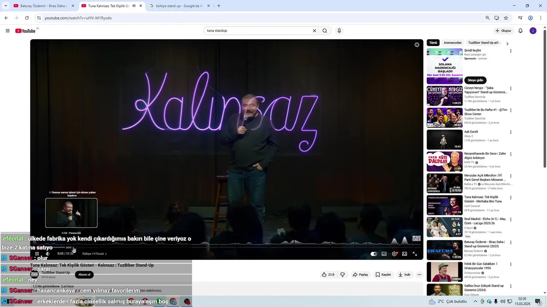Switch to theater mode view
The height and width of the screenshot is (307, 547).
(404, 254)
